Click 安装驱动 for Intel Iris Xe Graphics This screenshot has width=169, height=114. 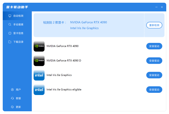[x=154, y=75]
